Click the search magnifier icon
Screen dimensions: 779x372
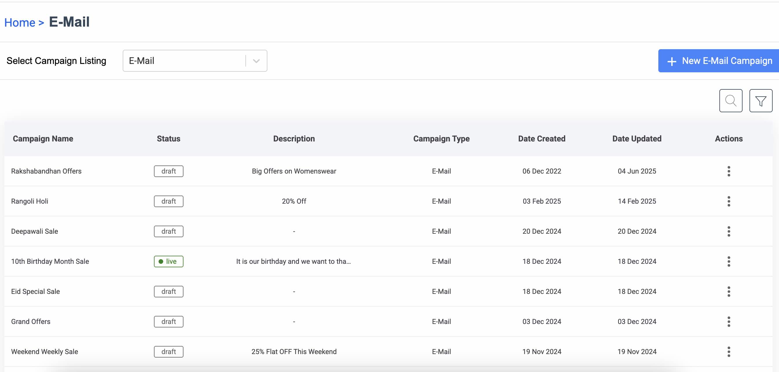[x=730, y=101]
